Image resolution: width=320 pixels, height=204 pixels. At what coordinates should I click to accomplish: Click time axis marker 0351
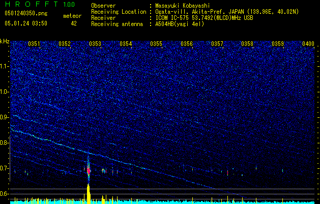pyautogui.click(x=34, y=44)
